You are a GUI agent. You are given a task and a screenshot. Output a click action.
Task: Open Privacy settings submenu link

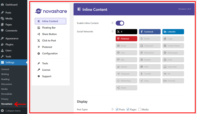pyautogui.click(x=5, y=99)
